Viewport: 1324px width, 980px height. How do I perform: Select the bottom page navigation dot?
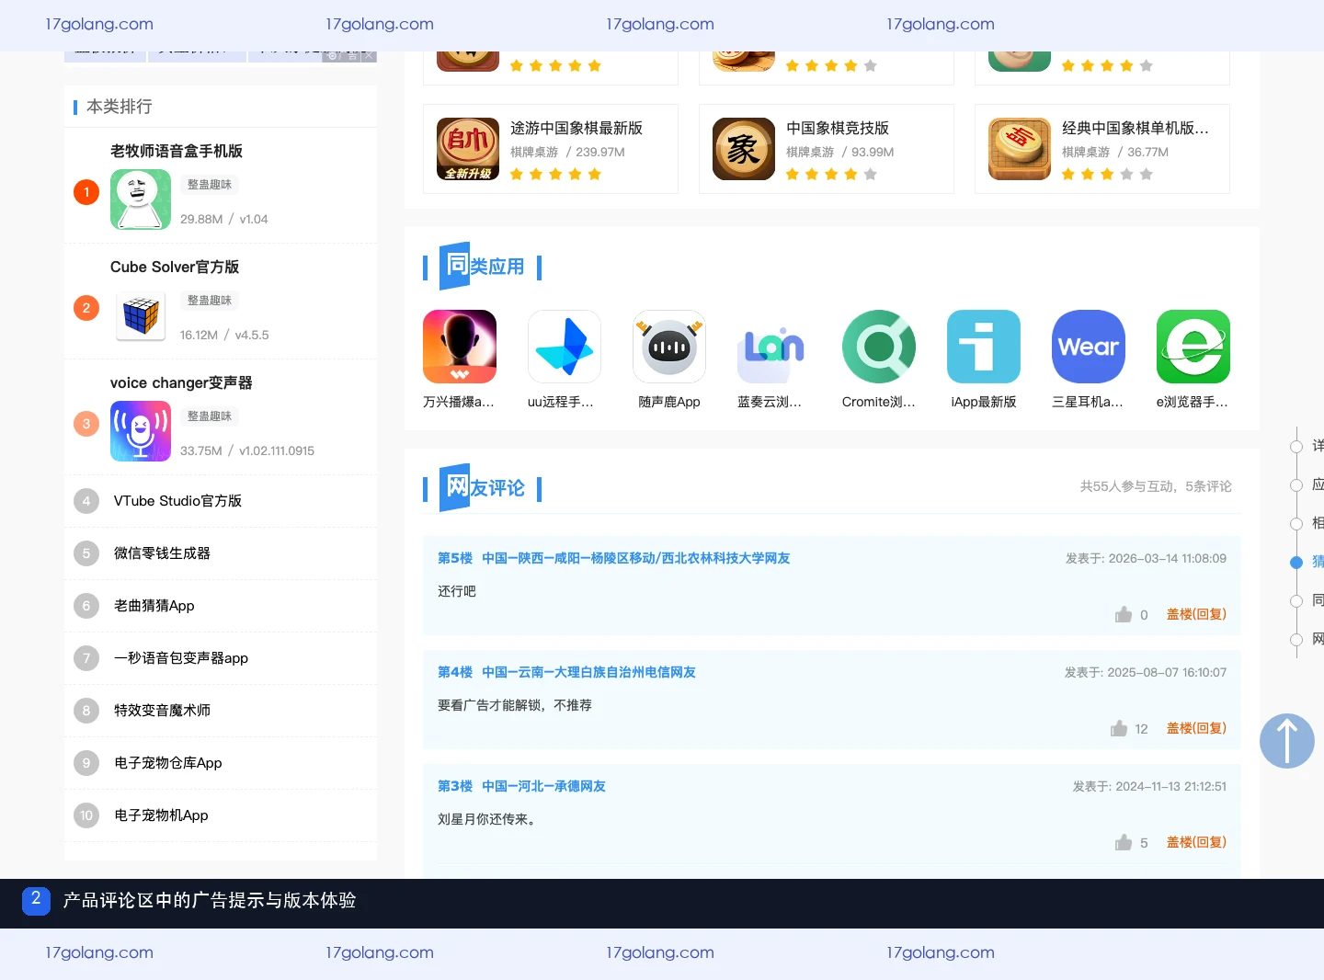pyautogui.click(x=1296, y=640)
